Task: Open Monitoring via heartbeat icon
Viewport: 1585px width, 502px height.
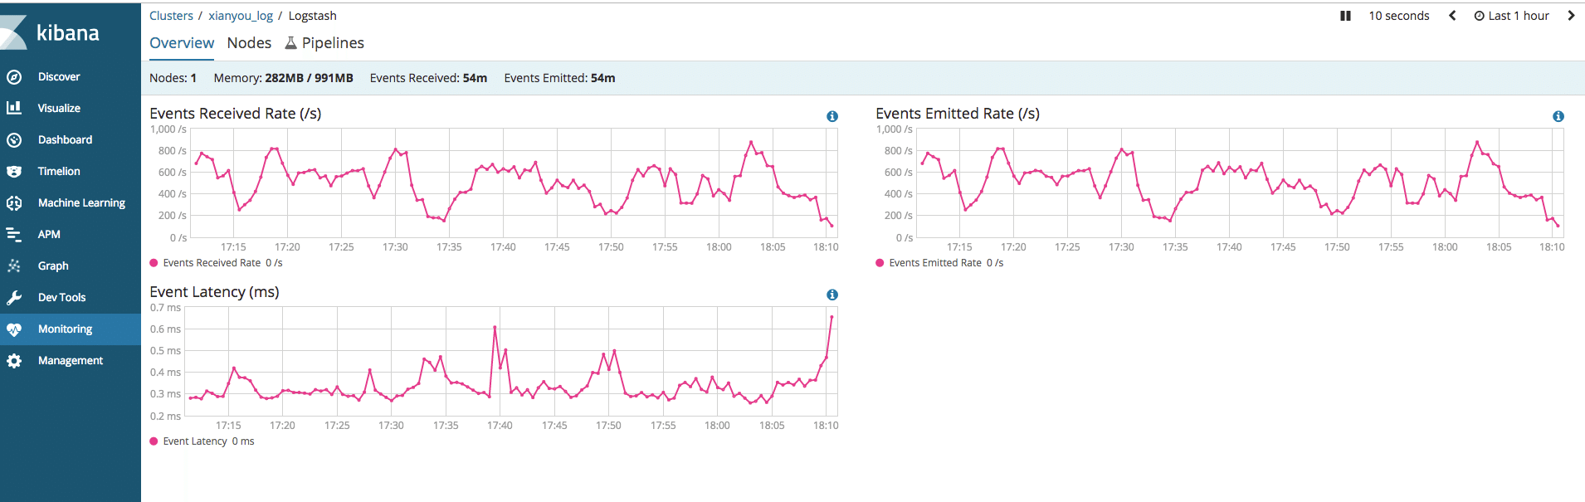Action: pyautogui.click(x=14, y=329)
